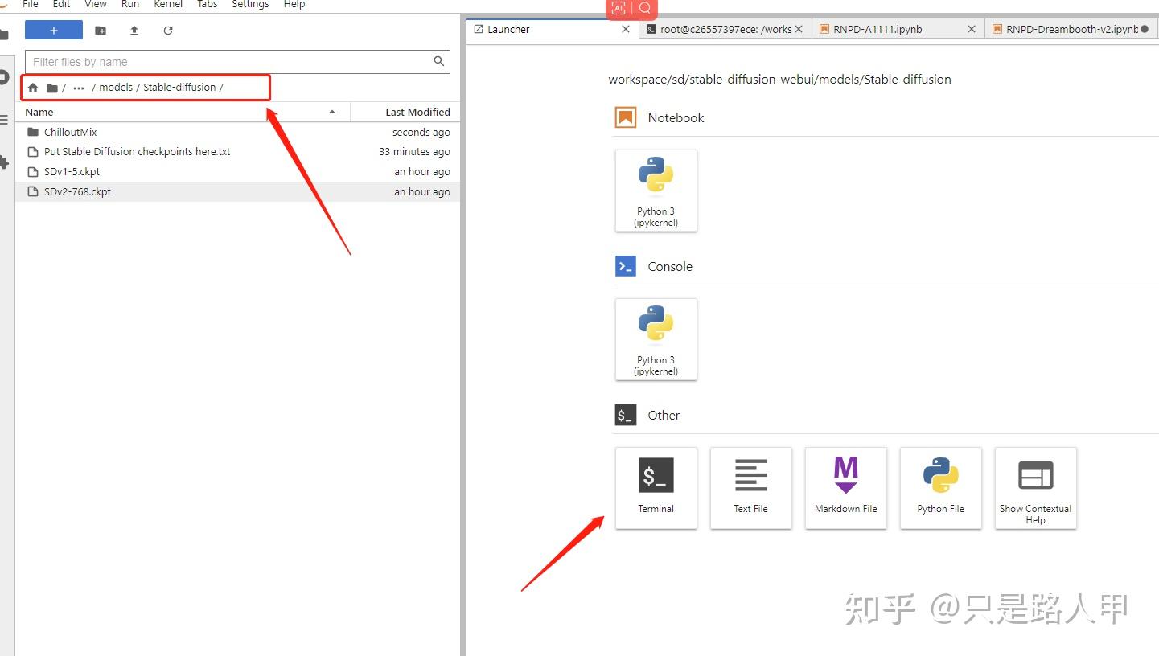Close the RNPD-A1111.ipynb tab

click(x=972, y=29)
